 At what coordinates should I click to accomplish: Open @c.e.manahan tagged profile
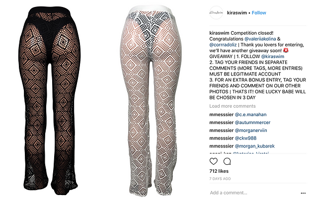tap(251, 115)
